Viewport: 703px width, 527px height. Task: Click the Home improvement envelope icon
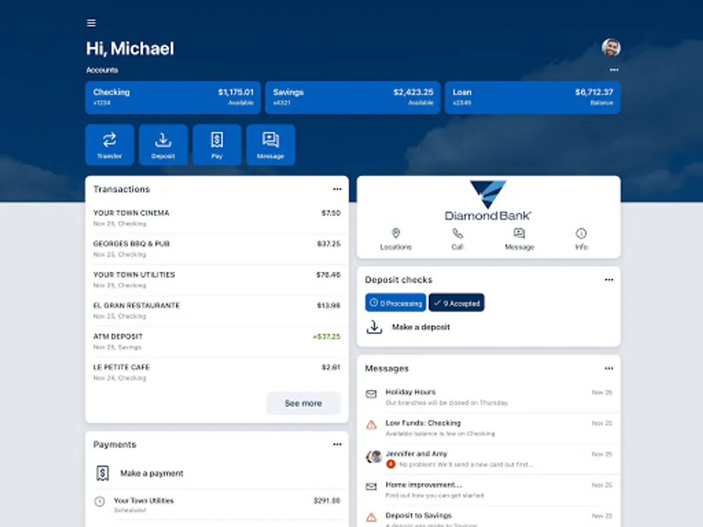point(371,487)
